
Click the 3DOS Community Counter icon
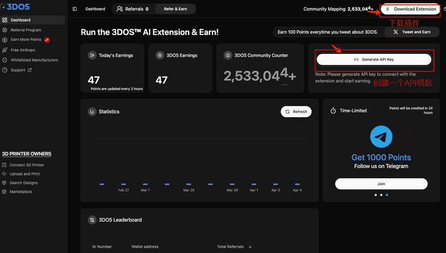(228, 55)
